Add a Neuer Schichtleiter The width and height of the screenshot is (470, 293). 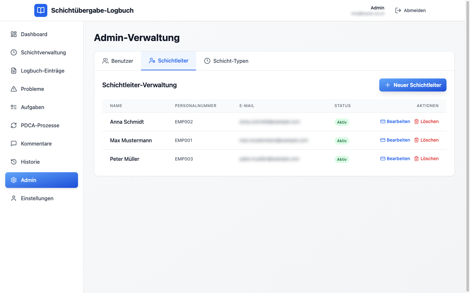point(413,85)
